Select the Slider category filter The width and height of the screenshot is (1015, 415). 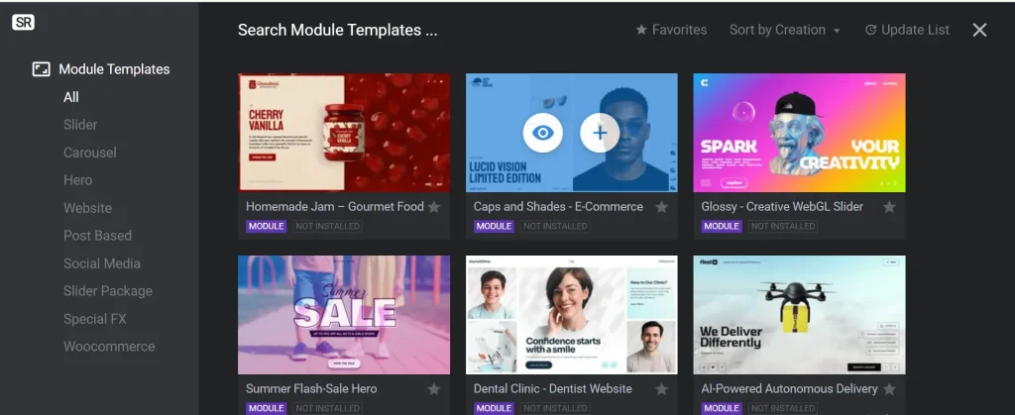(x=80, y=125)
